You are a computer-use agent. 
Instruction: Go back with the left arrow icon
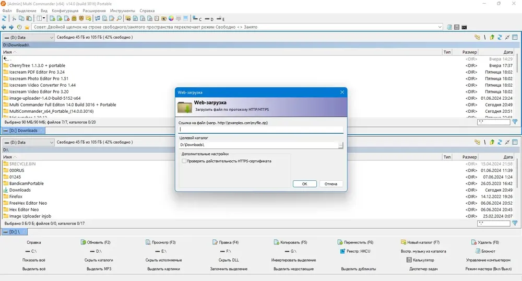point(4,27)
